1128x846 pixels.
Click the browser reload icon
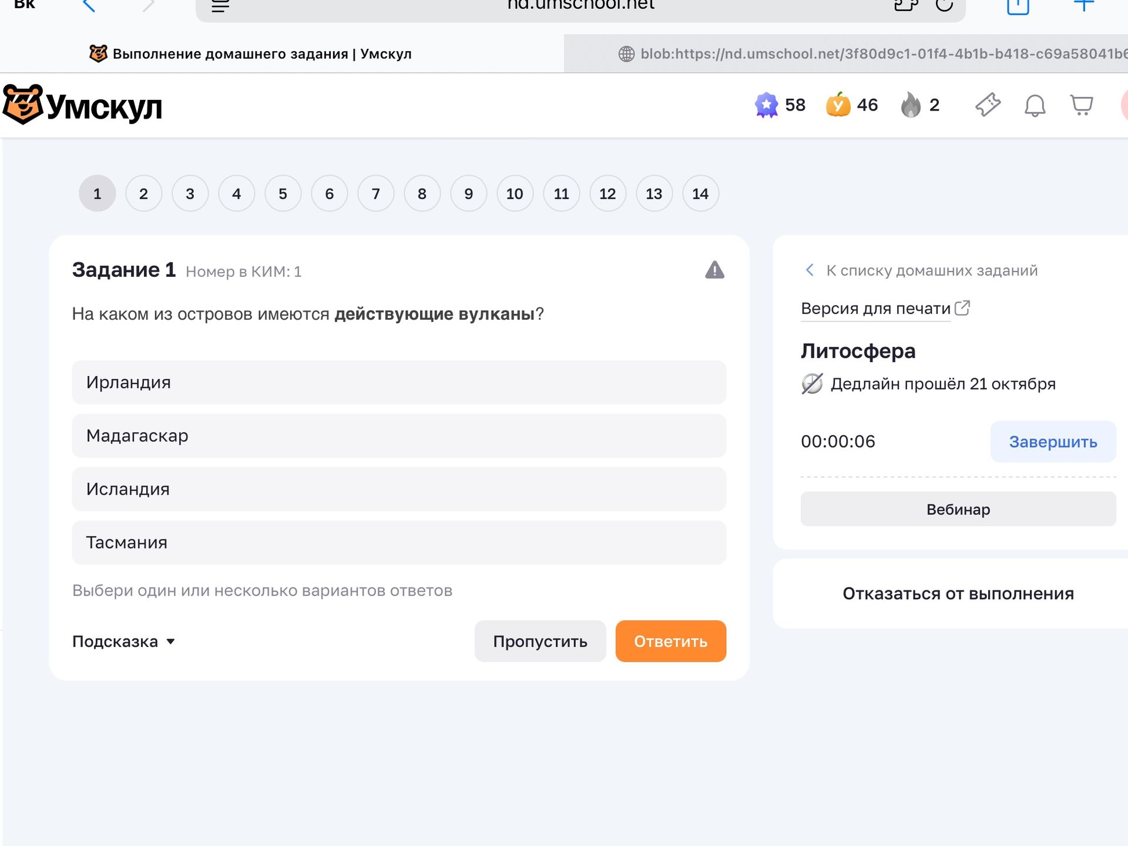tap(944, 5)
